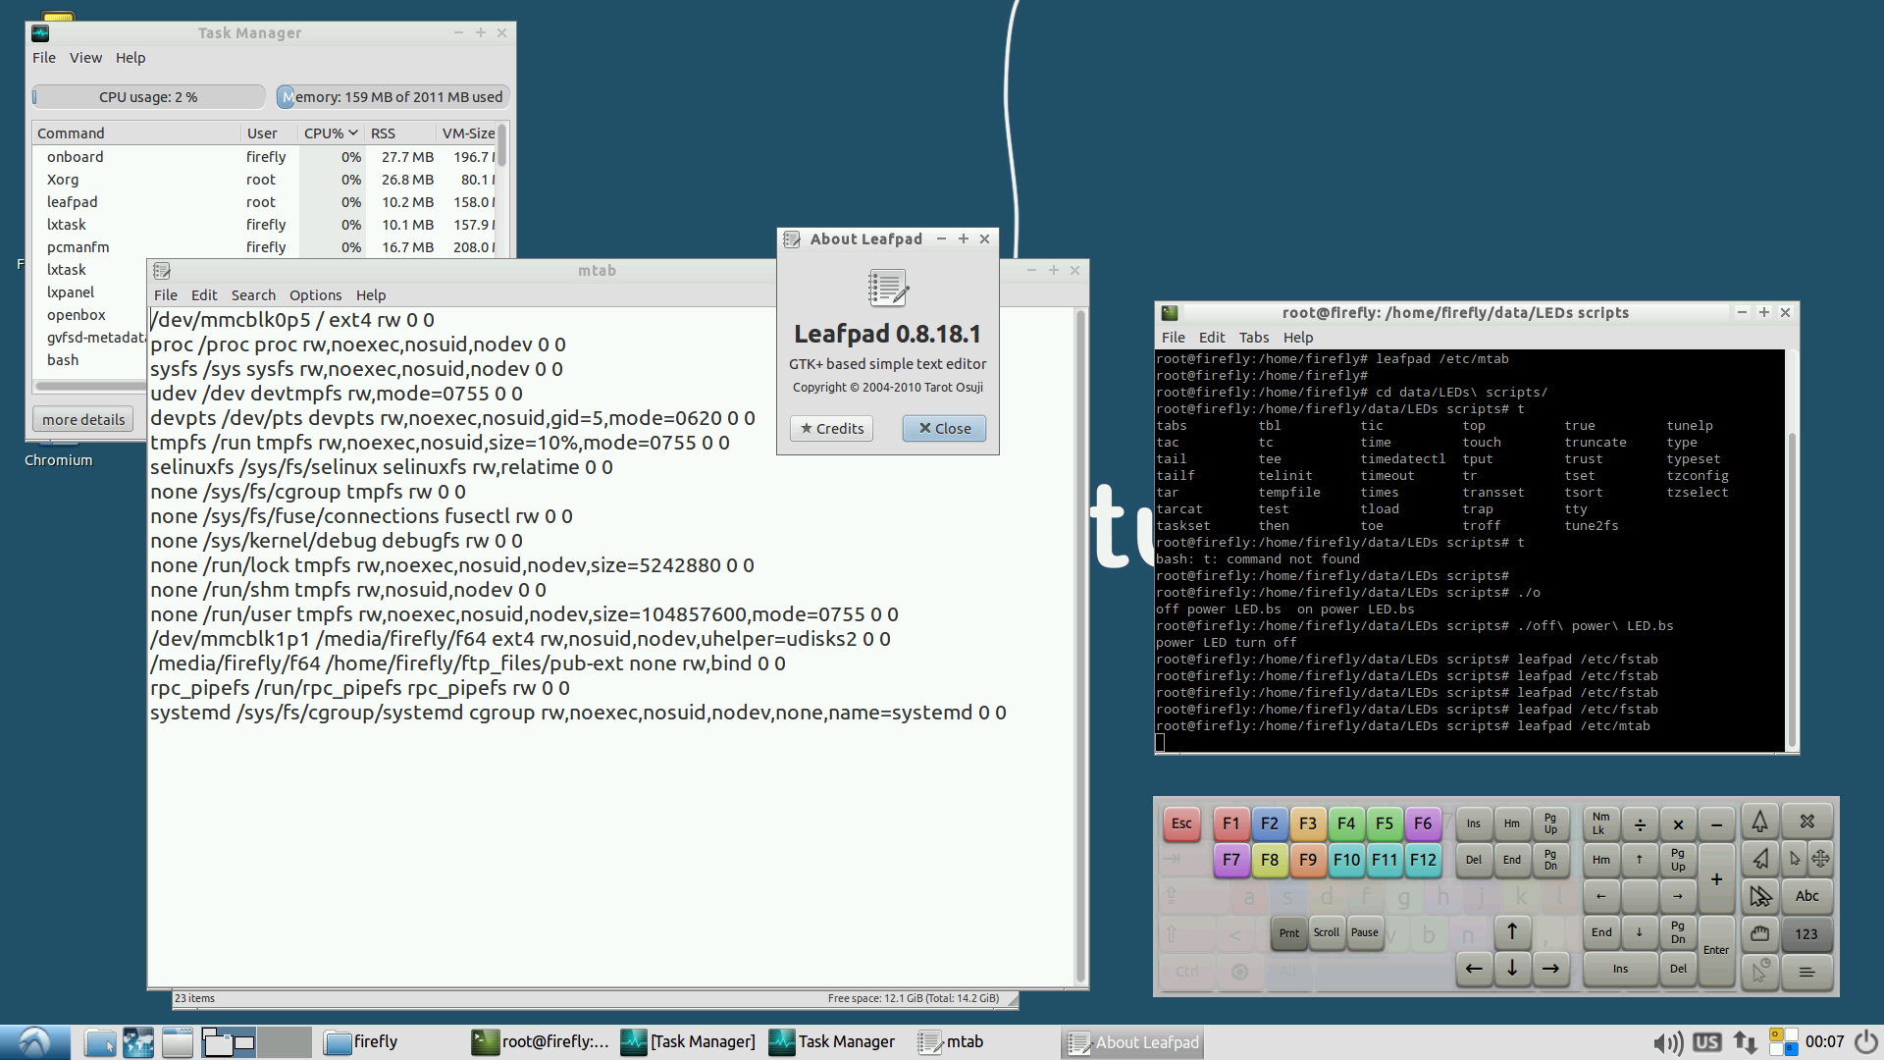Open Credits in About Leafpad
The width and height of the screenshot is (1884, 1060).
[x=832, y=429]
